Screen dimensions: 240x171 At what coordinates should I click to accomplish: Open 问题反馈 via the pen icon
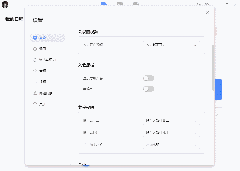(x=35, y=93)
